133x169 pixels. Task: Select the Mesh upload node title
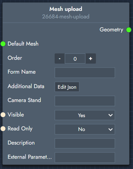[66, 9]
